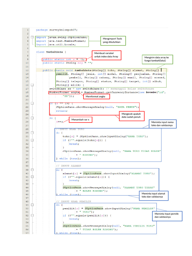Click the '// memanggil kelas switchcase' comment
The height and width of the screenshot is (256, 192).
pos(130,89)
